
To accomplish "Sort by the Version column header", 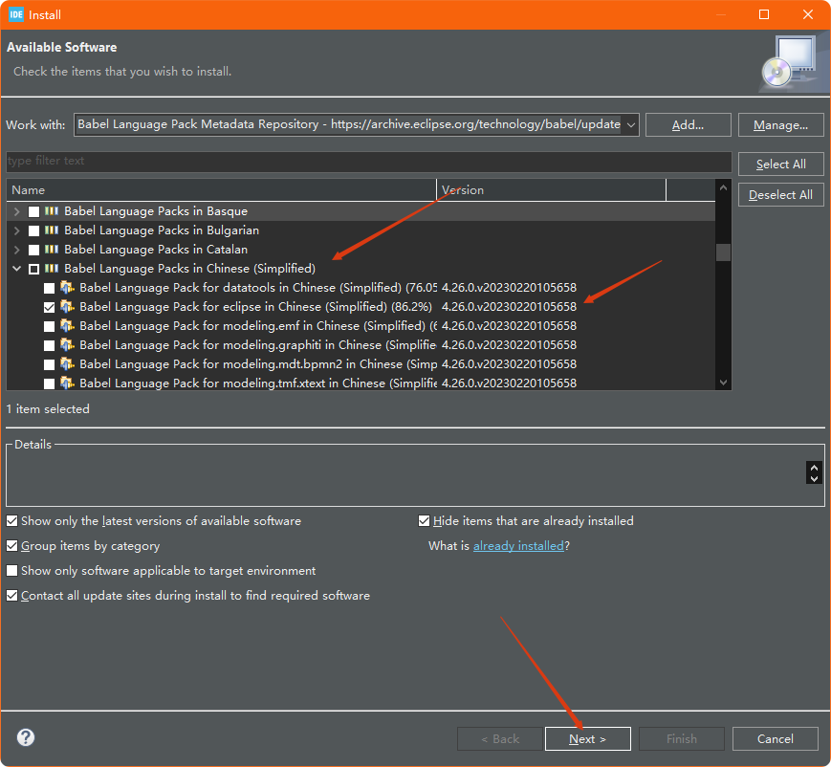I will [551, 190].
